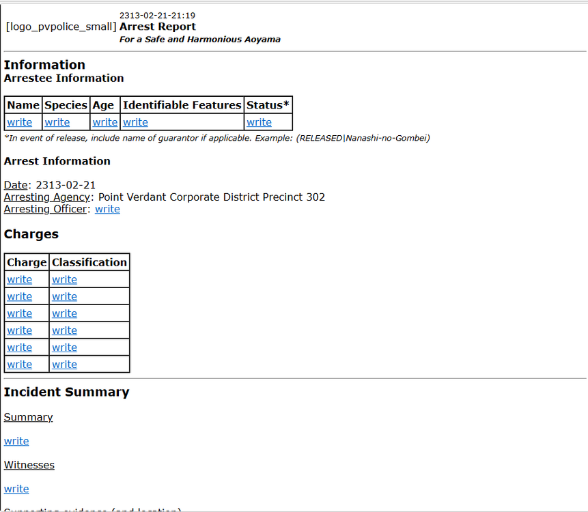Screen dimensions: 588x512
Task: Edit third row Classification write link
Action: tap(64, 313)
